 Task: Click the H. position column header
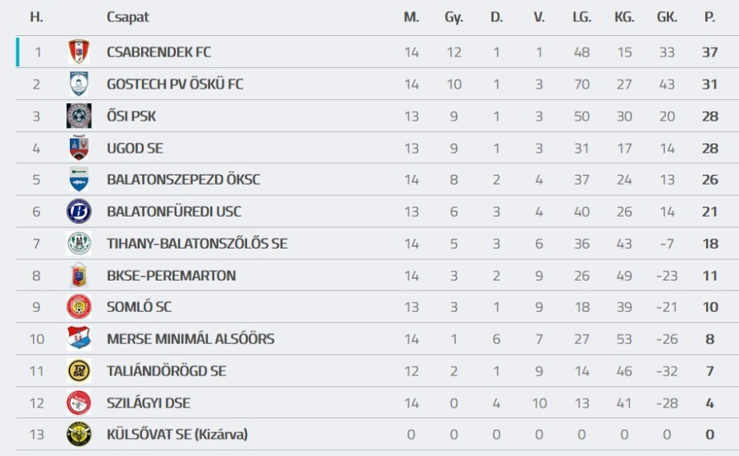coord(36,17)
